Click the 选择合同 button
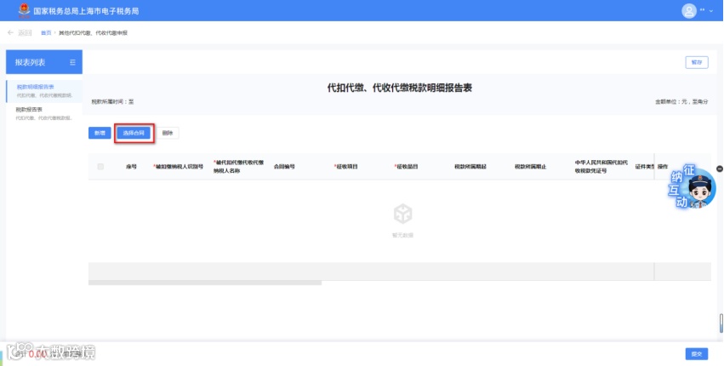 (x=134, y=133)
